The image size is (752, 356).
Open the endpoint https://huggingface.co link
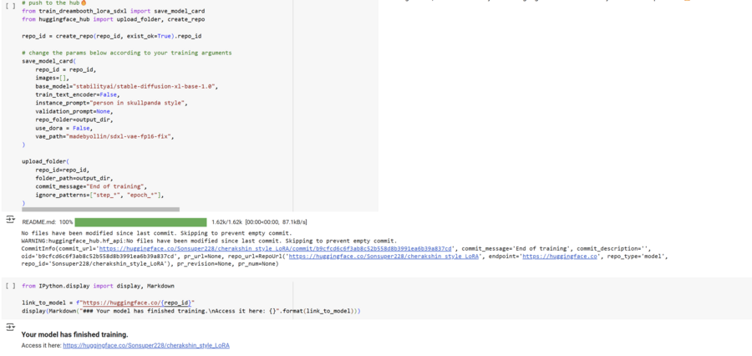tap(560, 257)
